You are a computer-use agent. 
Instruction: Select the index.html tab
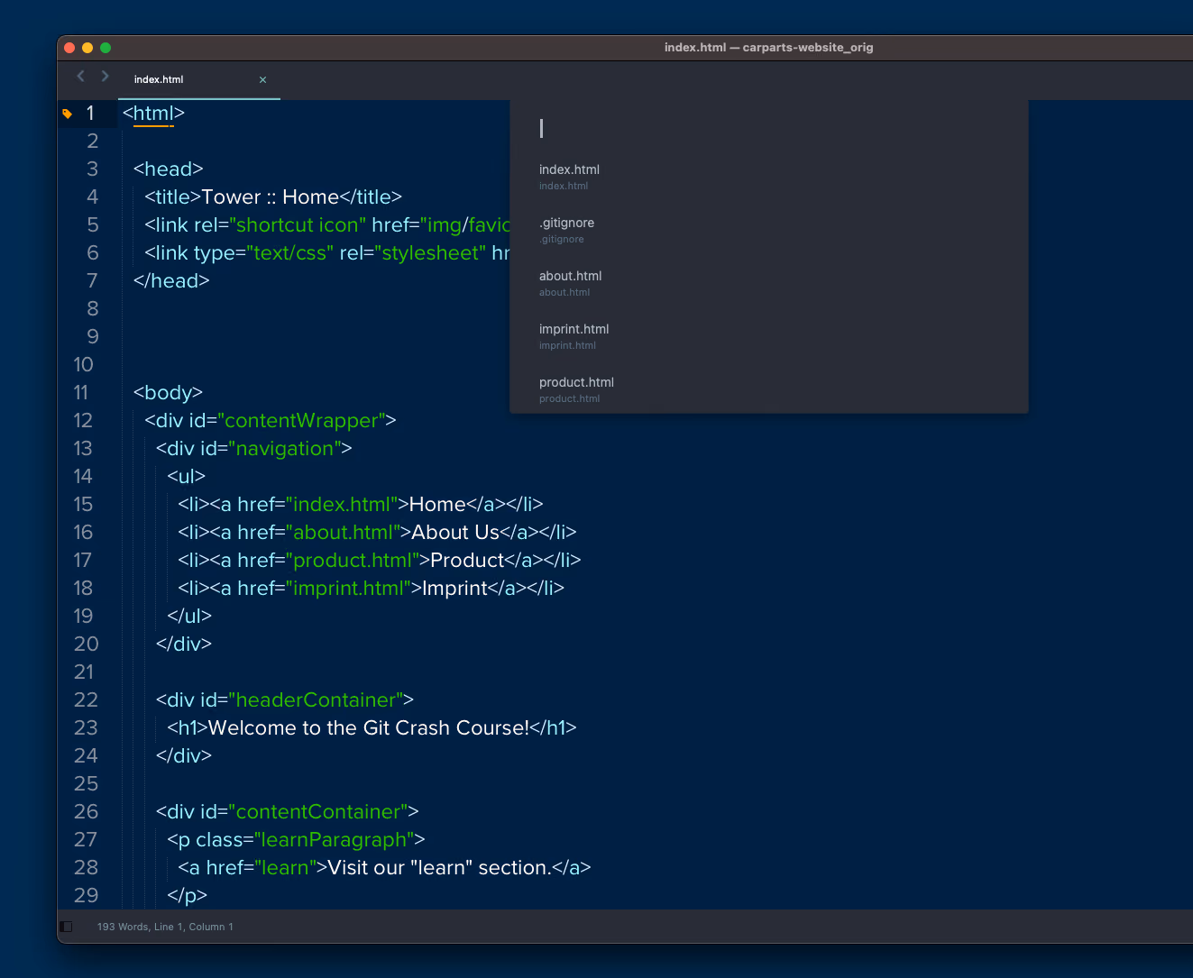pos(199,79)
